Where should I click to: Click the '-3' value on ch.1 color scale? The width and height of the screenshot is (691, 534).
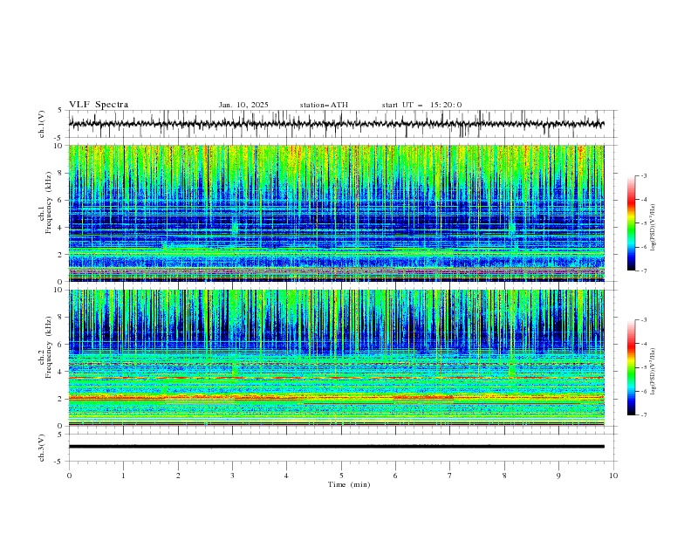(643, 175)
